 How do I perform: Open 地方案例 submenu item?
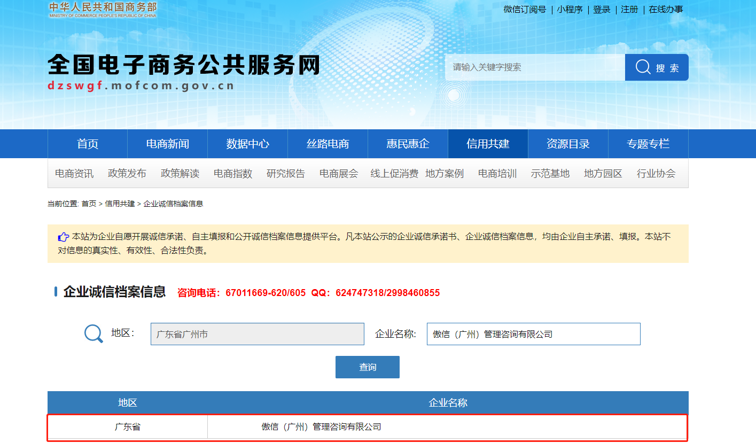click(x=445, y=174)
